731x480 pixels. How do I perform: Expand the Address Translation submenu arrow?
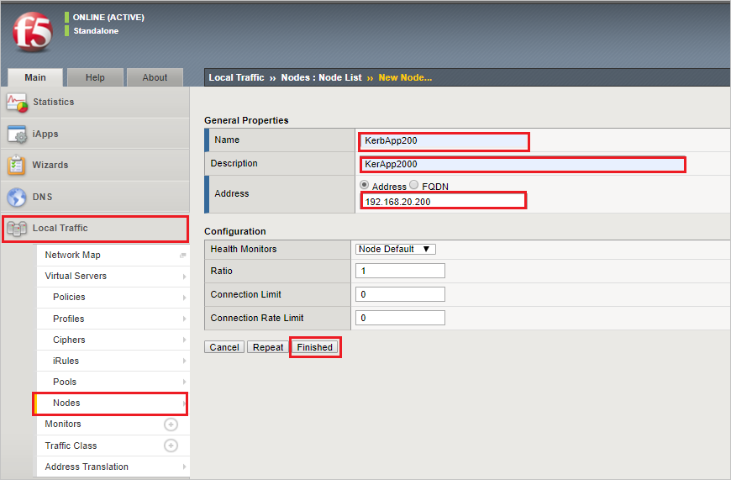(184, 467)
